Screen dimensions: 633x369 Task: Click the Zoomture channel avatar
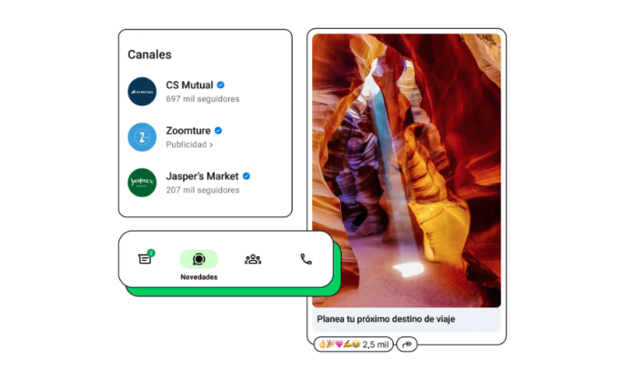(142, 137)
